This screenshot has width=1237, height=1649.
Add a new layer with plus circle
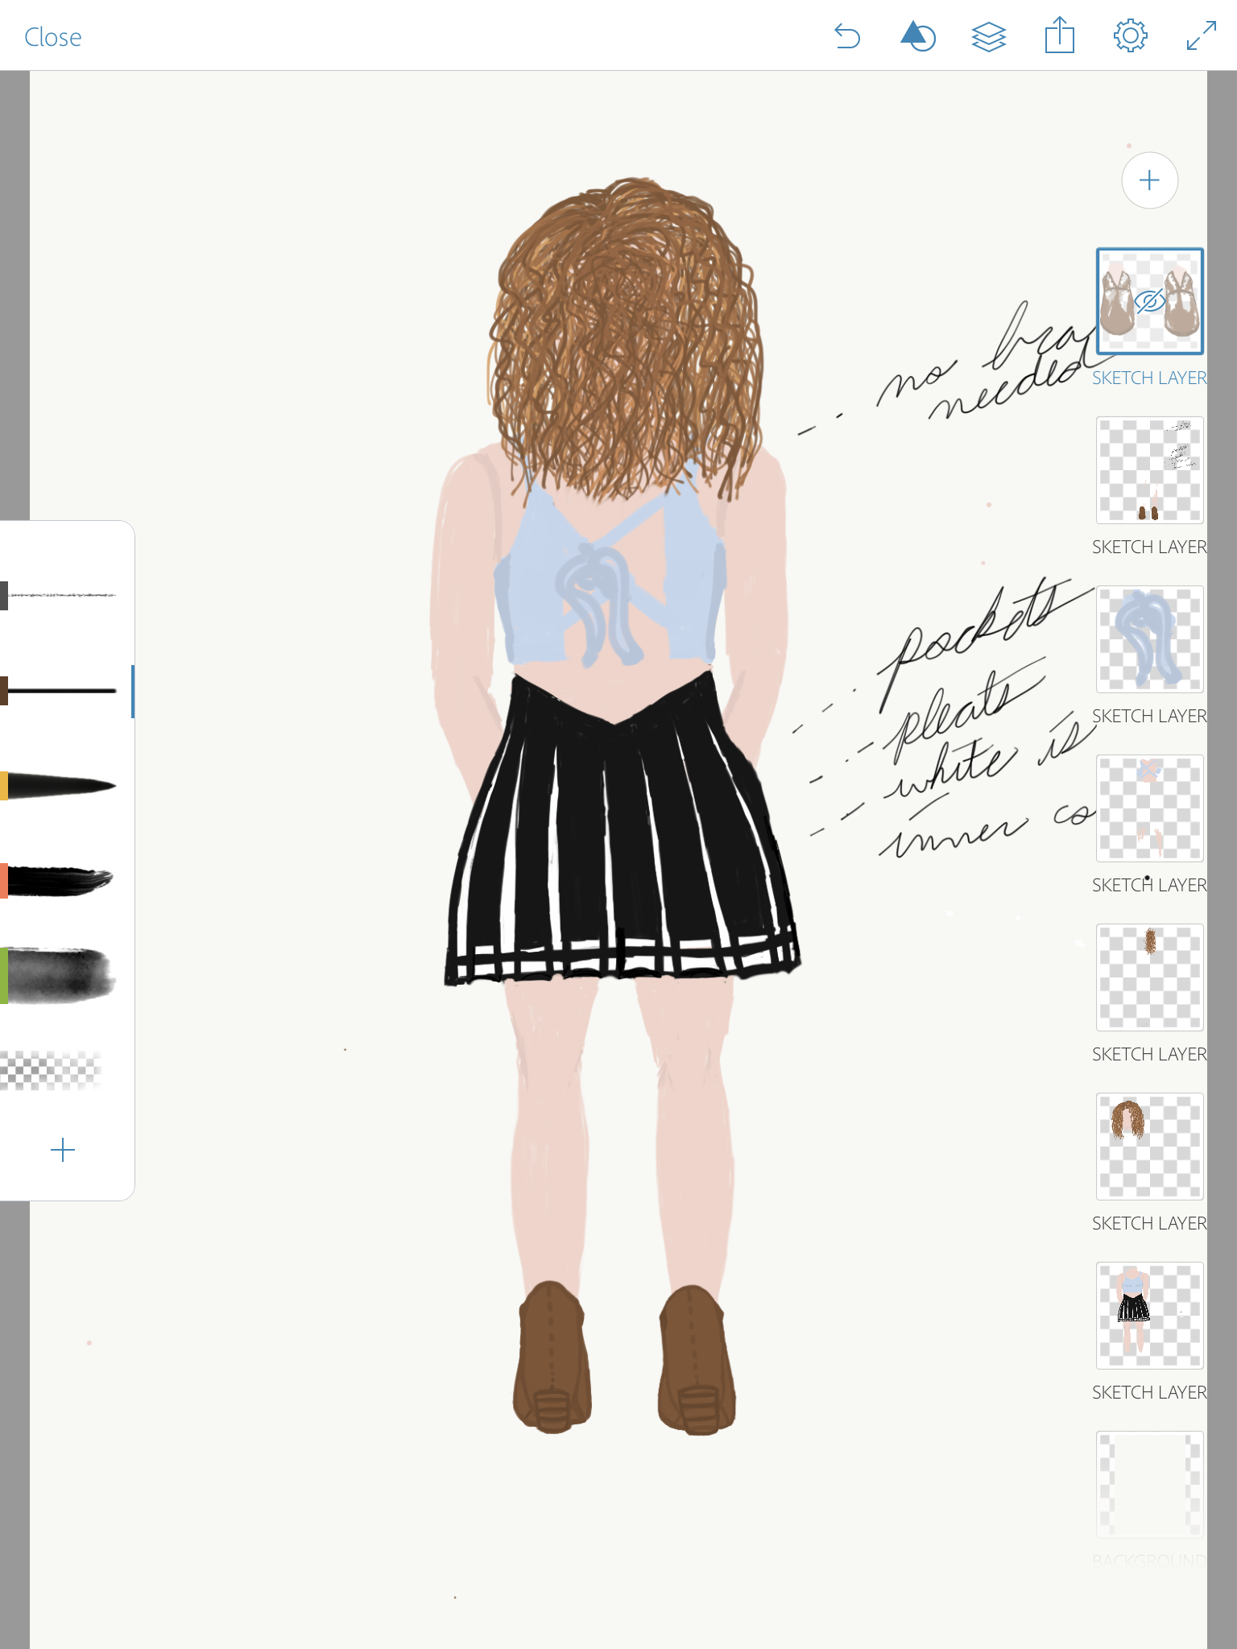point(1149,180)
